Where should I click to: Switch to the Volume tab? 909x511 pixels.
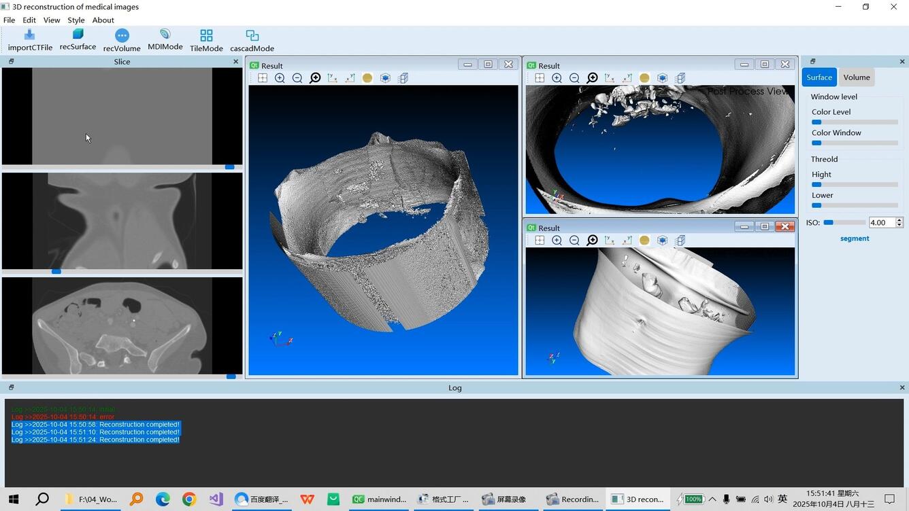(857, 77)
